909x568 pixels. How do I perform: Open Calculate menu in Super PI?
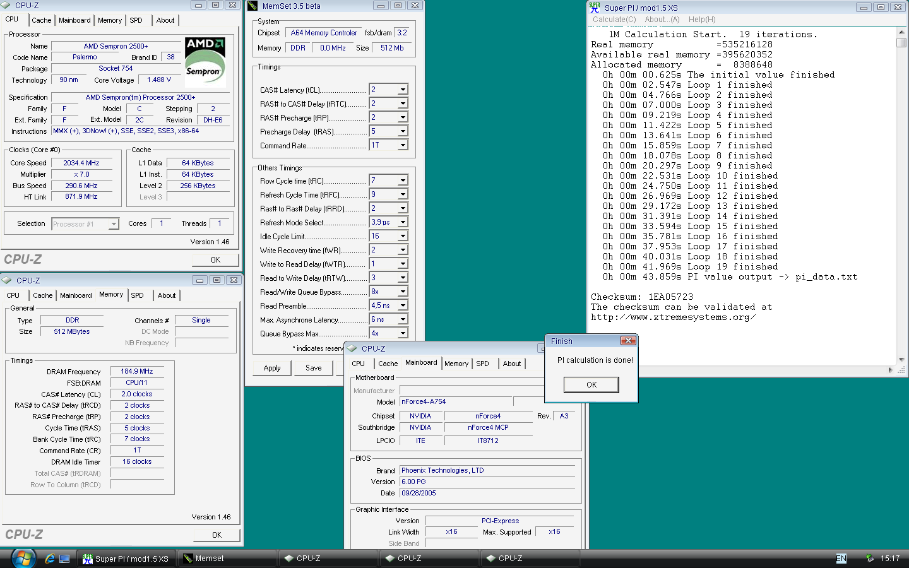pyautogui.click(x=614, y=20)
